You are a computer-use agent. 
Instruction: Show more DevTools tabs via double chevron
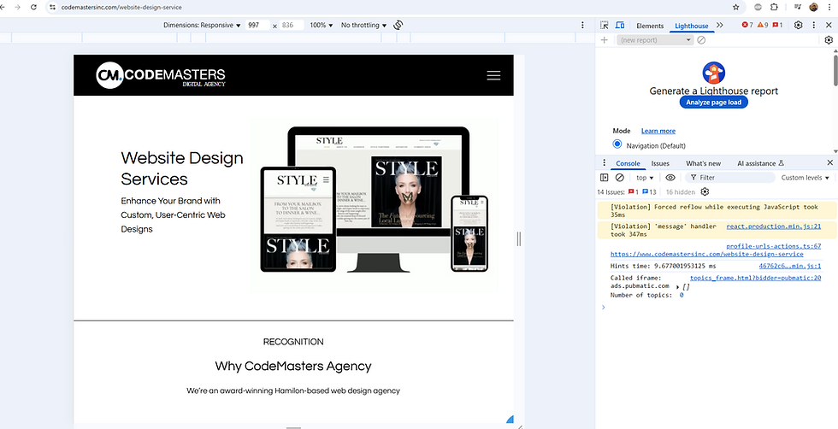(x=720, y=25)
